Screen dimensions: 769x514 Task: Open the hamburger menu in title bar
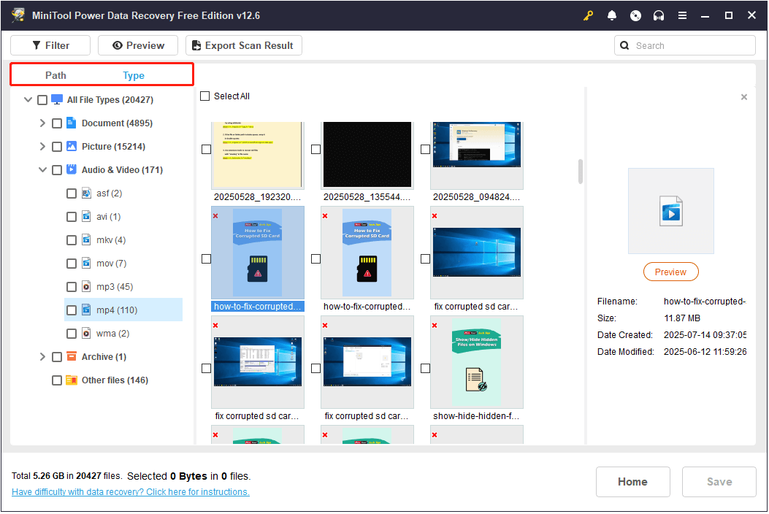click(x=682, y=15)
